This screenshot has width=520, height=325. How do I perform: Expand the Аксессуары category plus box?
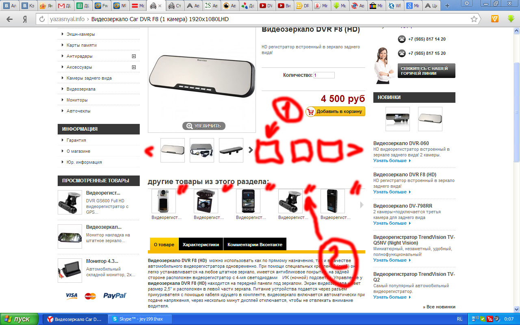pyautogui.click(x=134, y=67)
